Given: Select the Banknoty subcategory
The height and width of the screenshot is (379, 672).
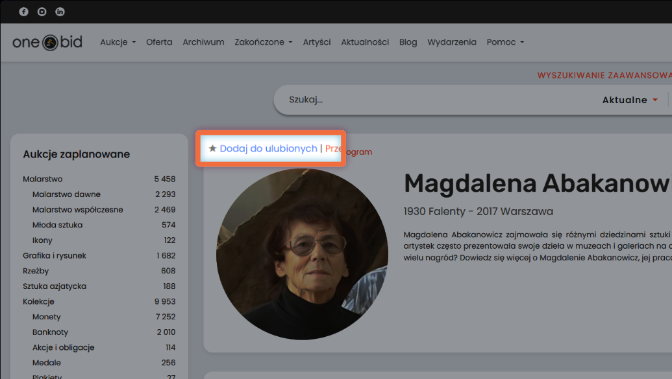Looking at the screenshot, I should [50, 332].
